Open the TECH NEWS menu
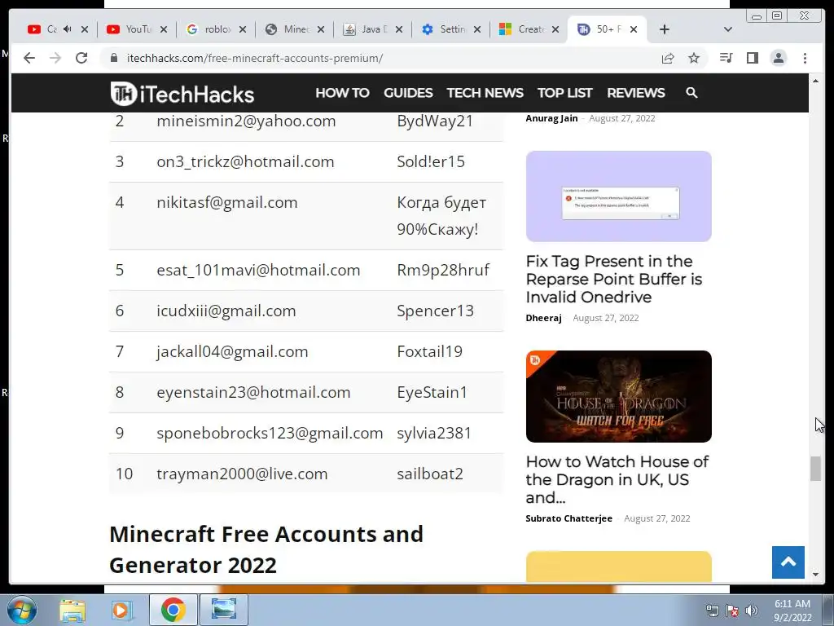The image size is (834, 626). tap(485, 93)
